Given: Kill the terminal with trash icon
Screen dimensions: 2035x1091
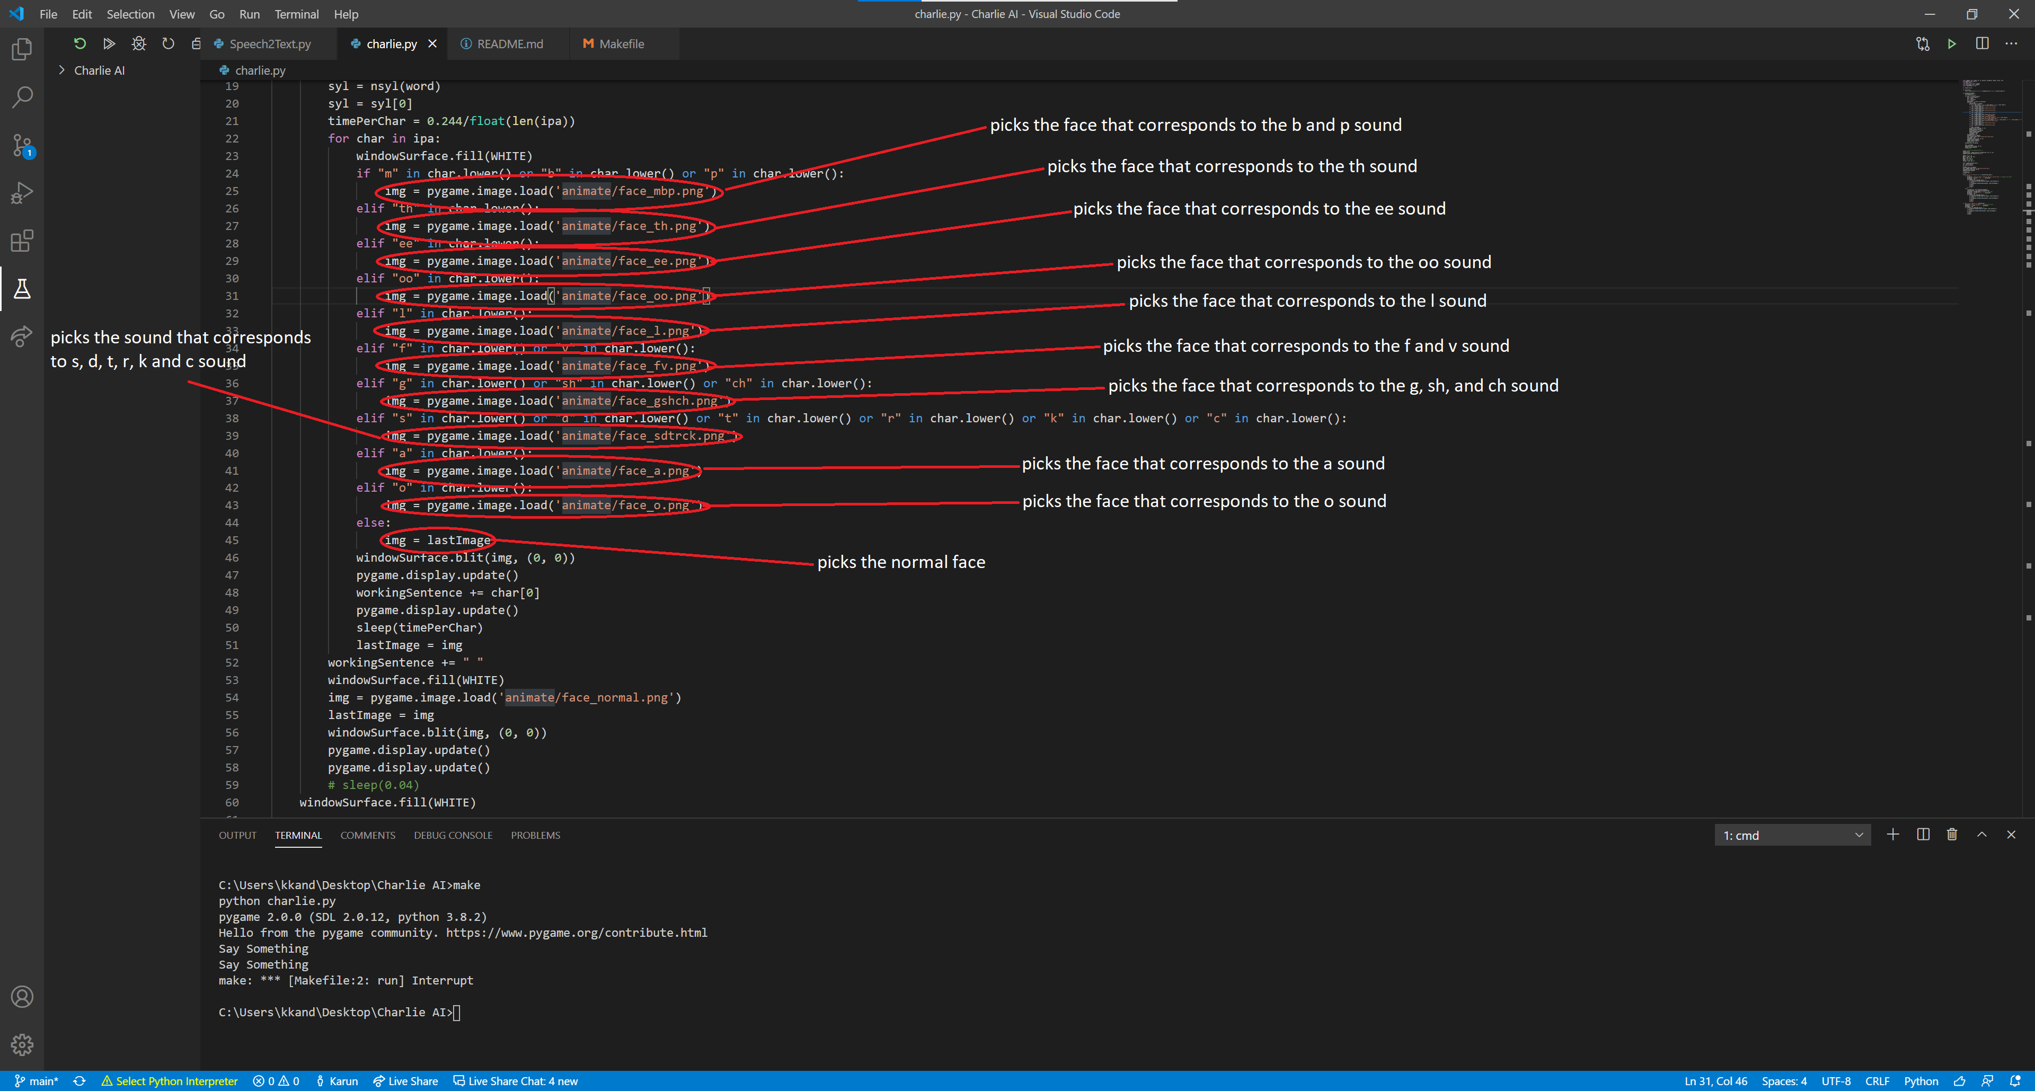Looking at the screenshot, I should tap(1952, 835).
